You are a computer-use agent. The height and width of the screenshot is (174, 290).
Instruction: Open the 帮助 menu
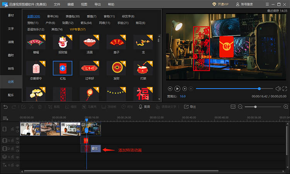click(111, 4)
